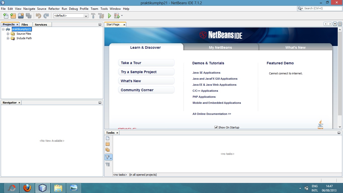Screen dimensions: 343x193
Task: Click the Take a Tour button
Action: 146,63
